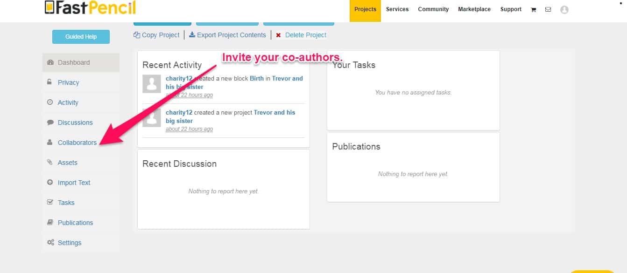Open the Birth block link
This screenshot has width=627, height=273.
[257, 79]
